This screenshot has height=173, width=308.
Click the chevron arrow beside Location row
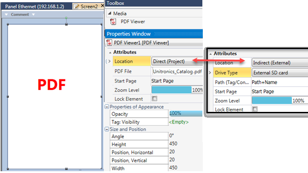109,61
